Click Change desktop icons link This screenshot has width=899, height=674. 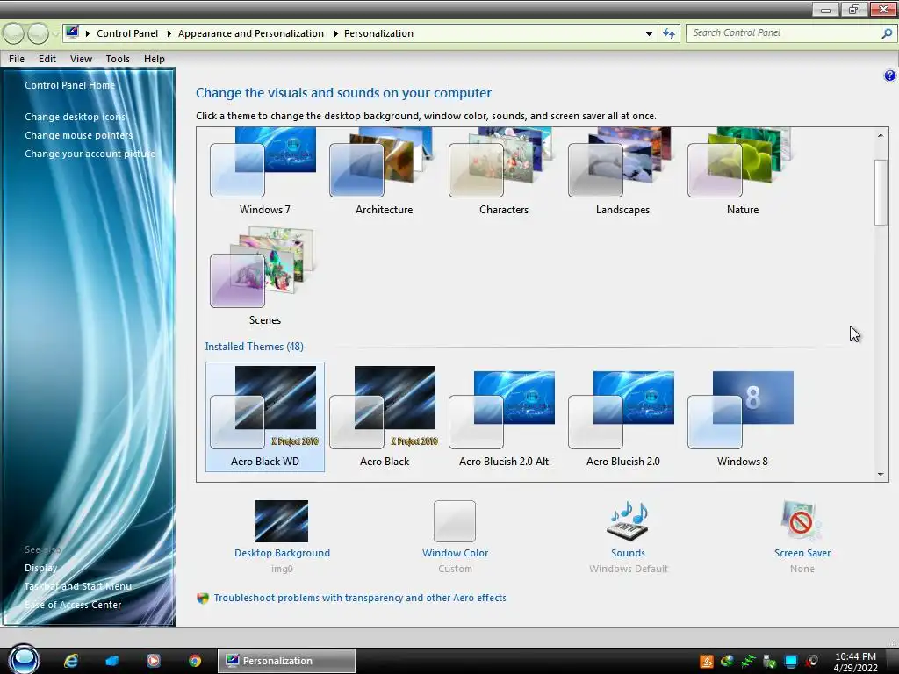pos(76,117)
